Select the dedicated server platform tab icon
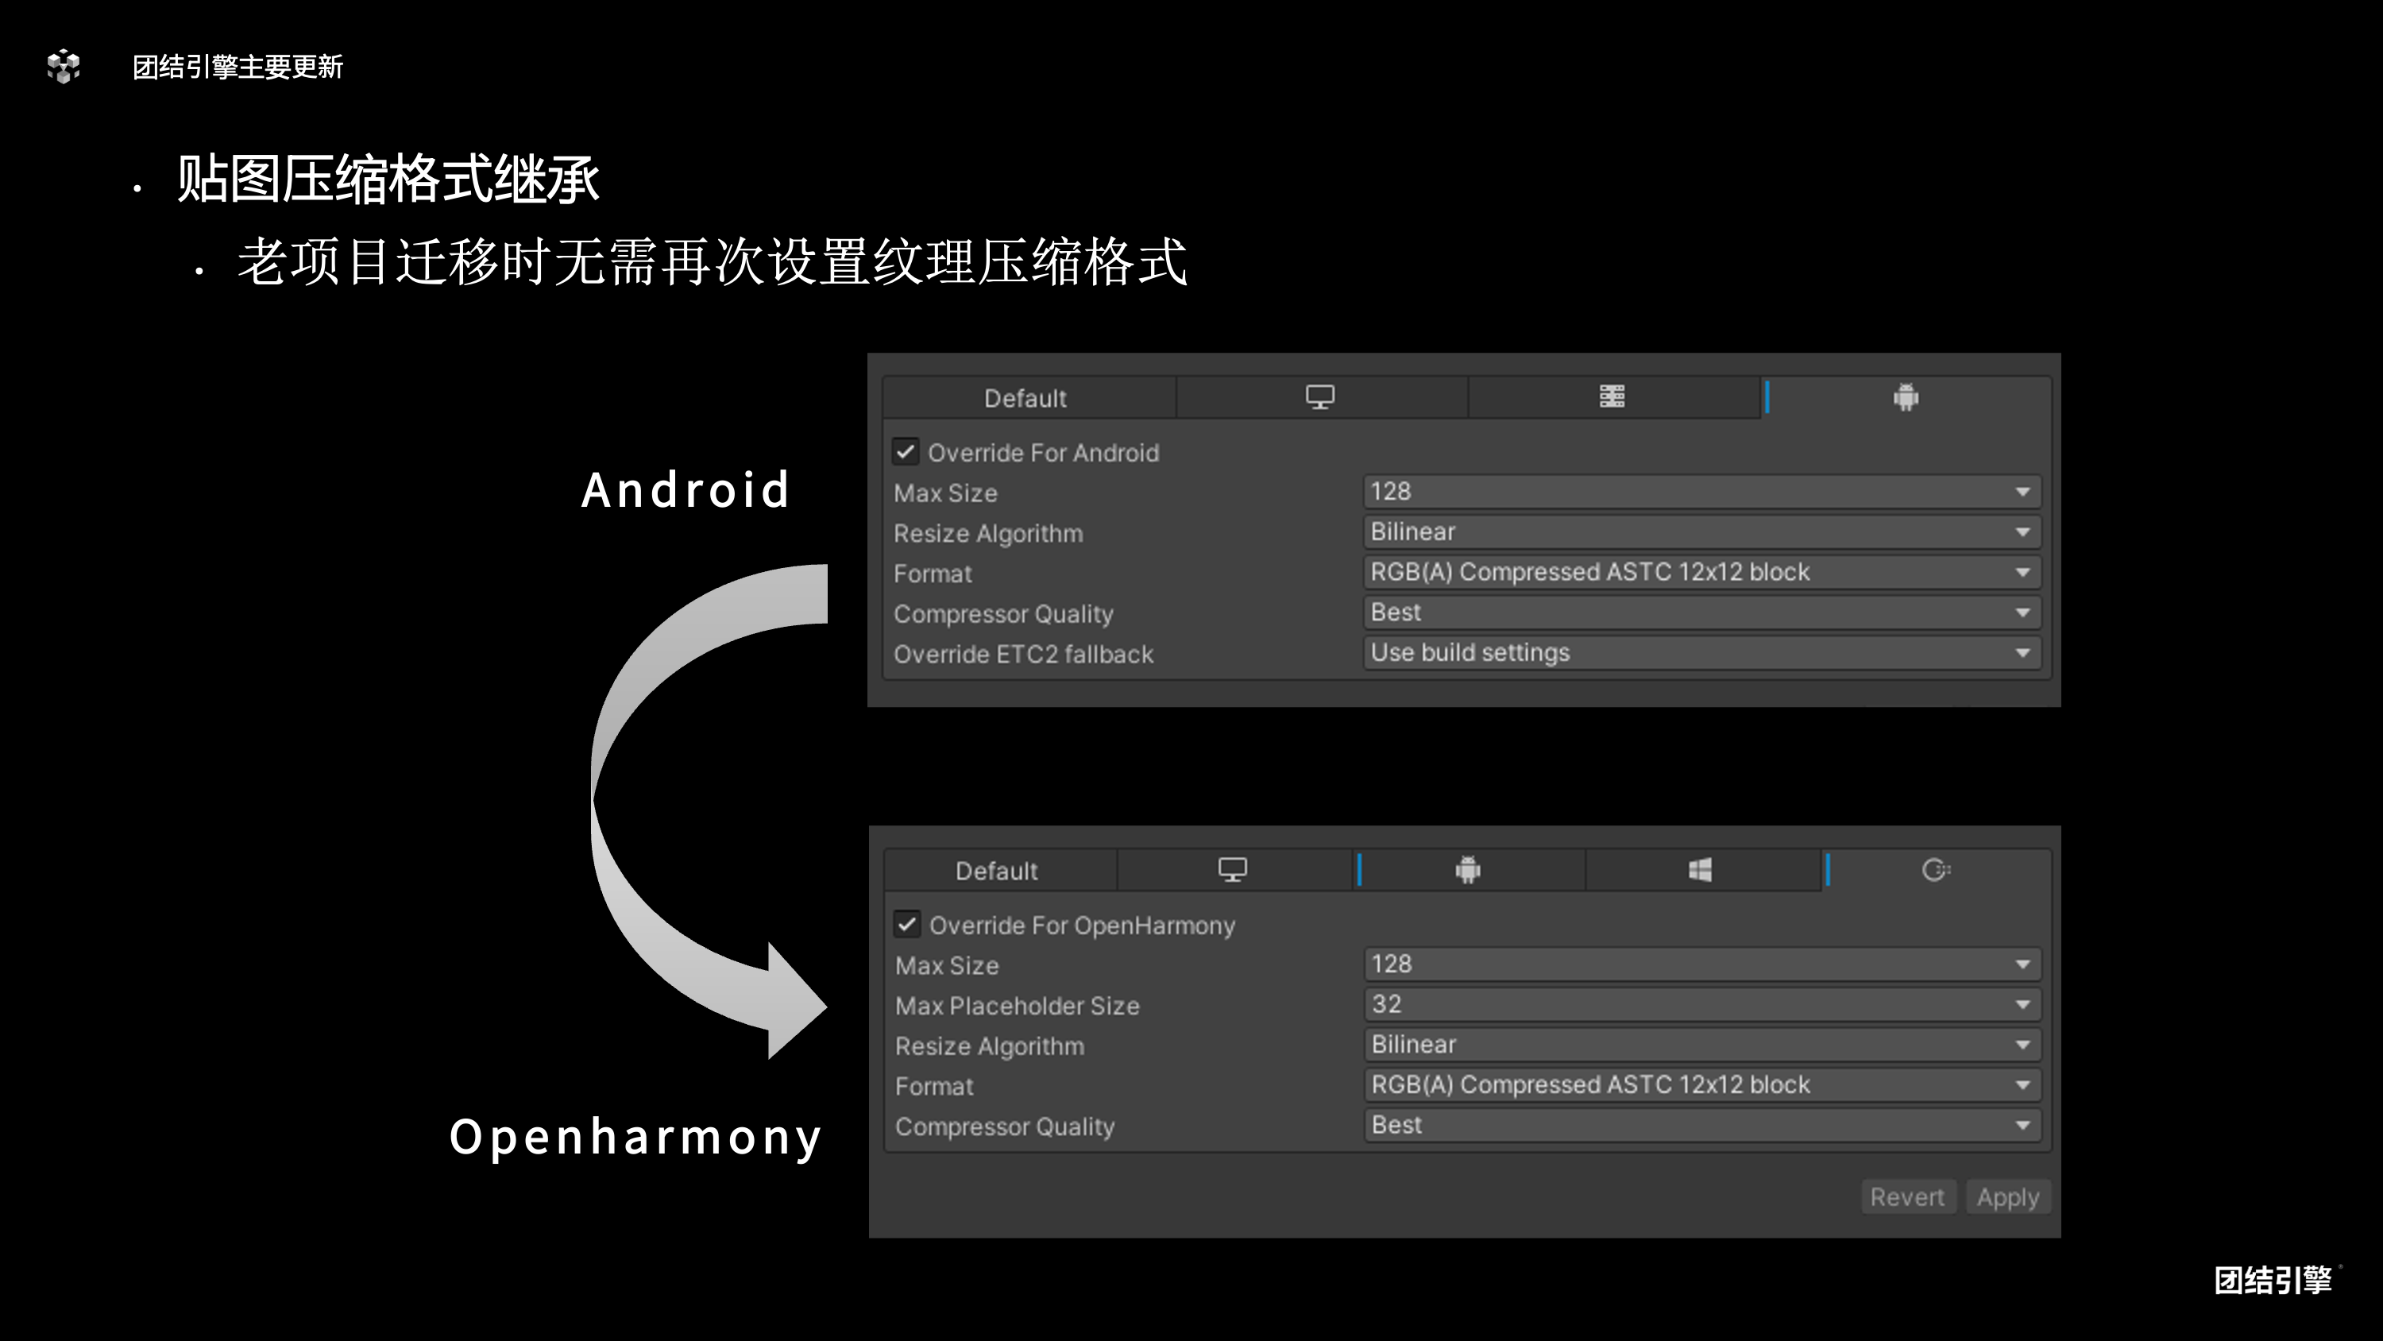Image resolution: width=2383 pixels, height=1341 pixels. pyautogui.click(x=1612, y=397)
